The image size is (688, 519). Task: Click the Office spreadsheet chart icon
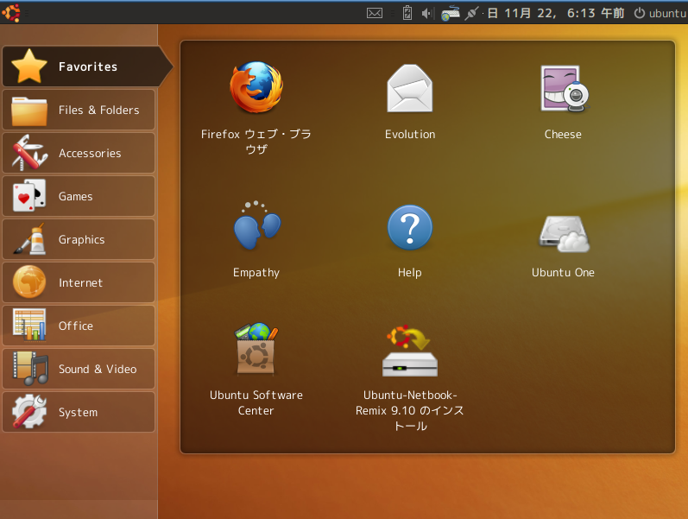click(29, 325)
